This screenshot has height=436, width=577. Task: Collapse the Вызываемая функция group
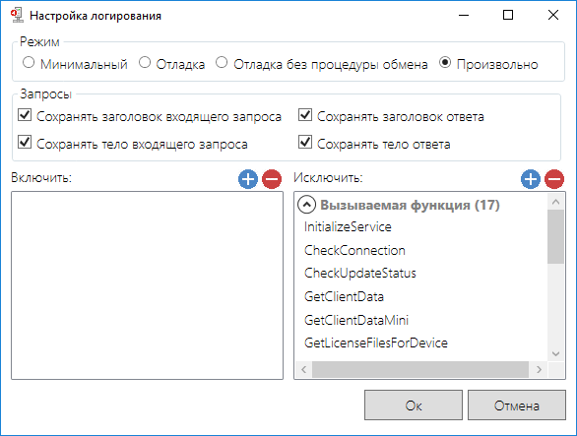(307, 205)
